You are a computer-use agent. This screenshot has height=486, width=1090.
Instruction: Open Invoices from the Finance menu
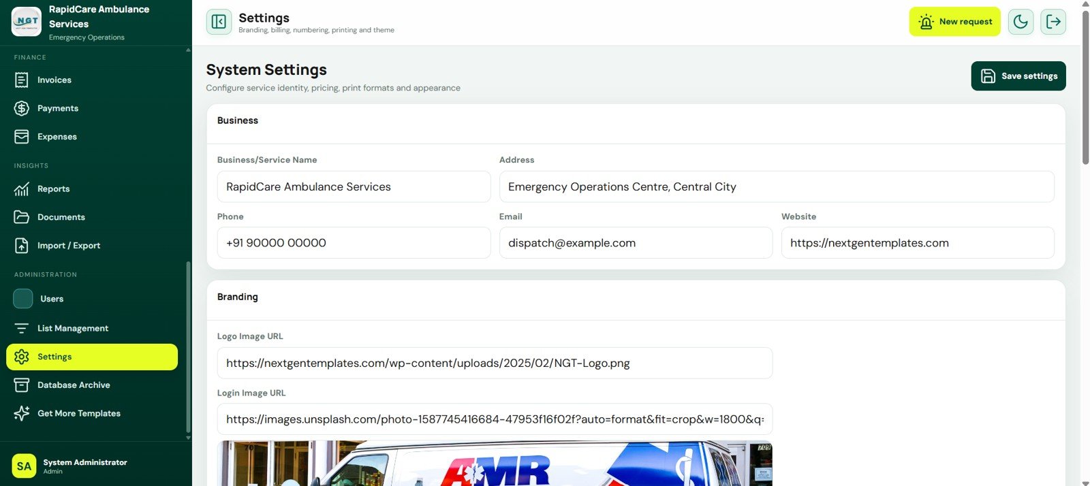click(x=92, y=80)
